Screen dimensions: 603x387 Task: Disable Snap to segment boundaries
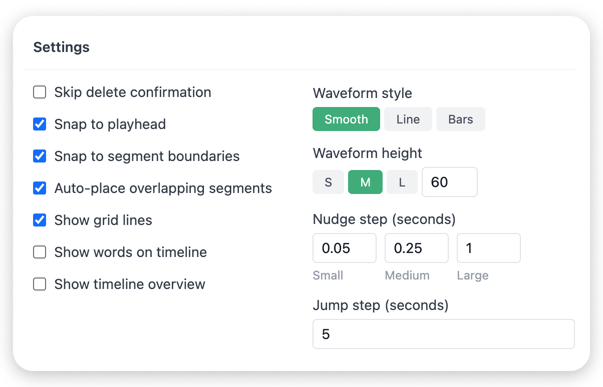point(40,156)
